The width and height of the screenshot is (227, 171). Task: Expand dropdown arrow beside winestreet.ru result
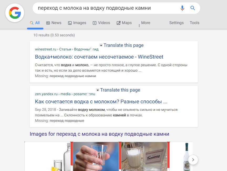(x=101, y=45)
